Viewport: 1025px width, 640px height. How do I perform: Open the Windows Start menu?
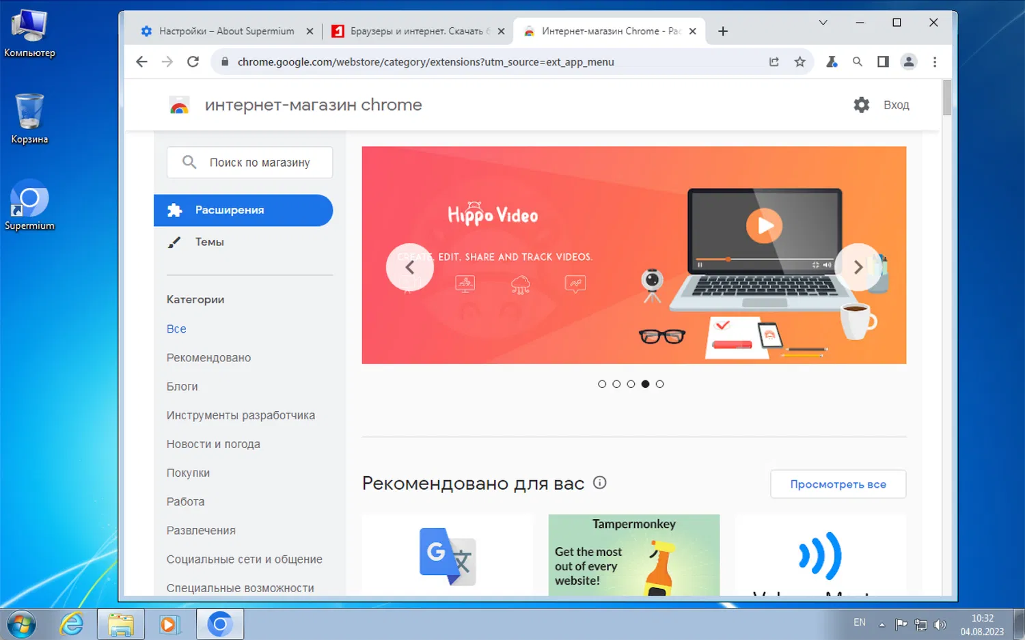point(21,624)
